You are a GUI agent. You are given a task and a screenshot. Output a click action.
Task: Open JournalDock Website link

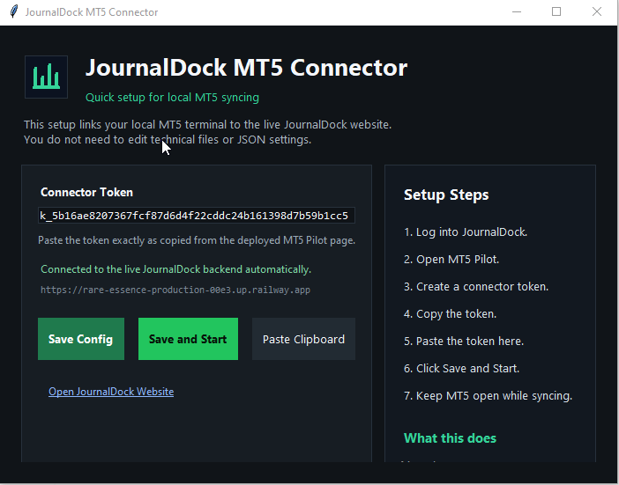[x=111, y=392]
